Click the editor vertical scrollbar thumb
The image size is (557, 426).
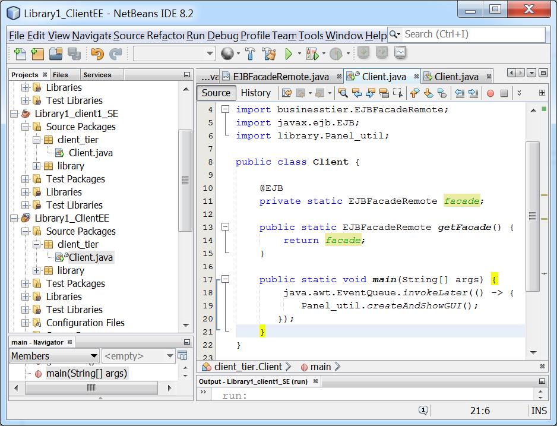tap(532, 216)
